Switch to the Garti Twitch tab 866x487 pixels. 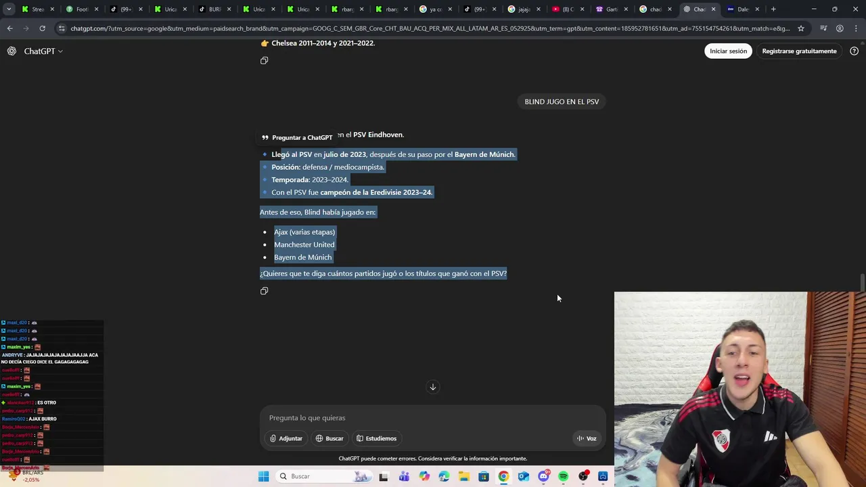[x=610, y=9]
